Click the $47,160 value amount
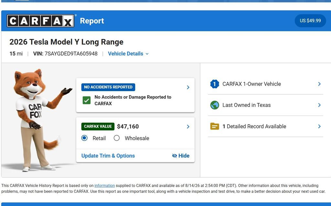Viewport: 331px width, 206px height. 128,126
